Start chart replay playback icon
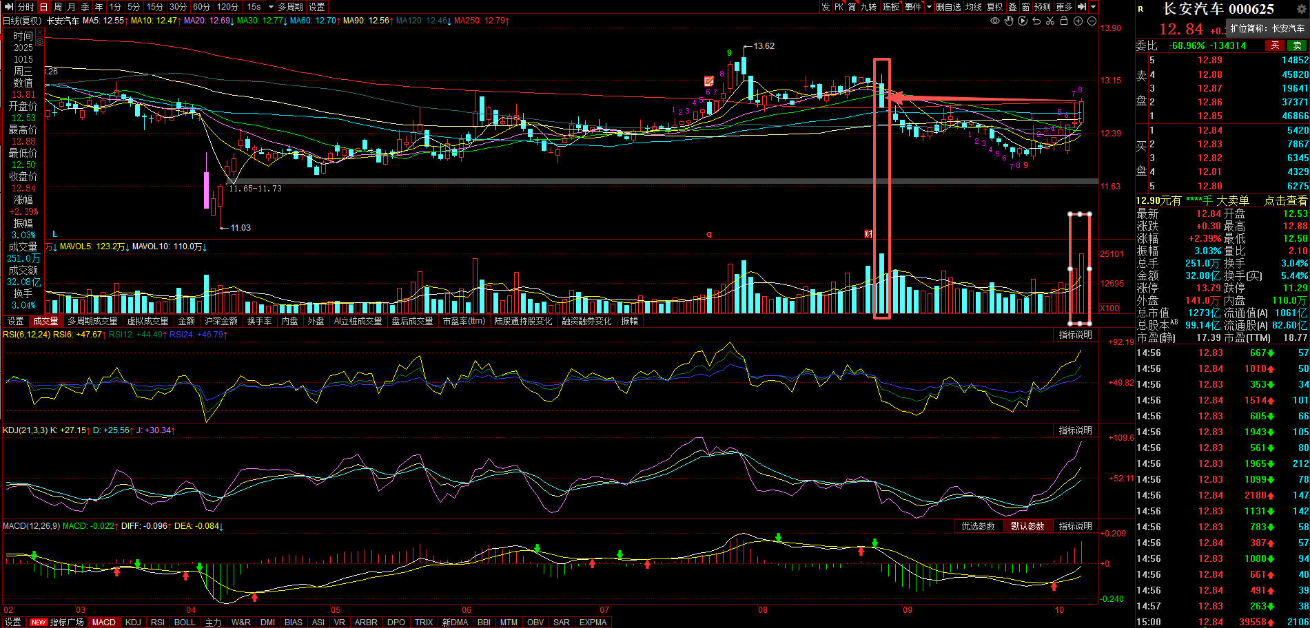1310x628 pixels. pyautogui.click(x=1023, y=21)
